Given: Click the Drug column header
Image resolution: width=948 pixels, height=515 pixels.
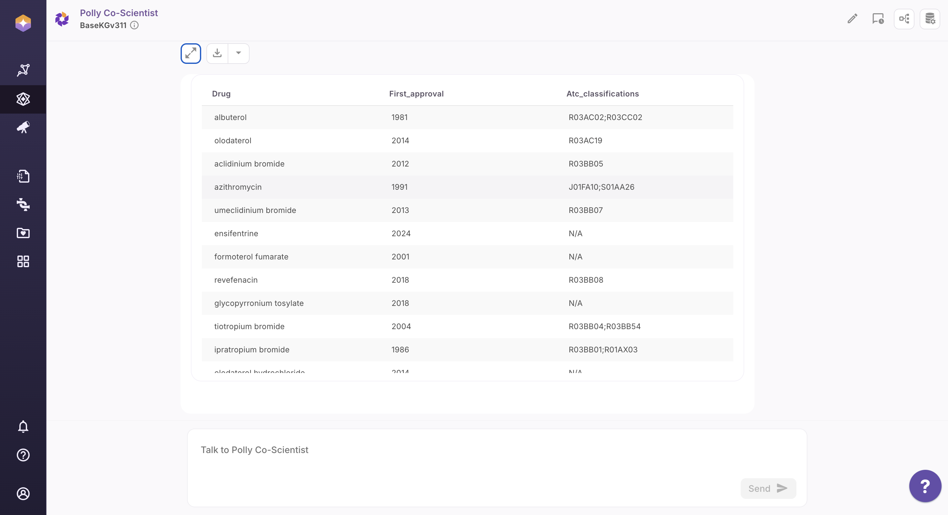Looking at the screenshot, I should tap(221, 94).
